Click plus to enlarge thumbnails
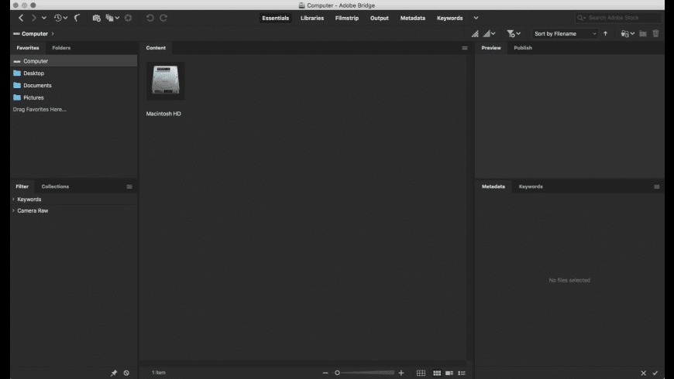This screenshot has height=379, width=674. coord(401,373)
